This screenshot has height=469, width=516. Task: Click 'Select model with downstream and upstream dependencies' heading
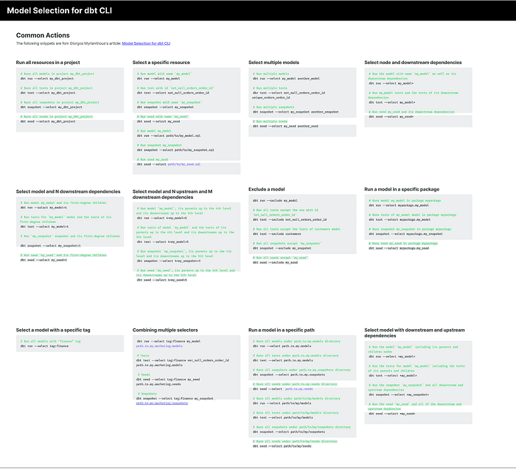point(414,333)
